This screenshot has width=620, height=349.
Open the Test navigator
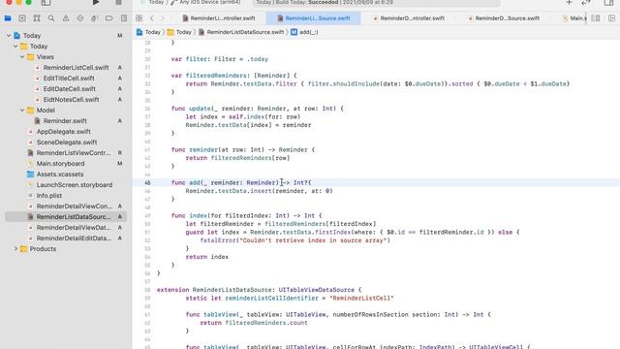(x=80, y=18)
